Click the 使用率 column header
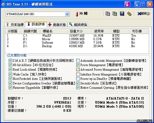The width and height of the screenshot is (154, 123). (x=101, y=31)
